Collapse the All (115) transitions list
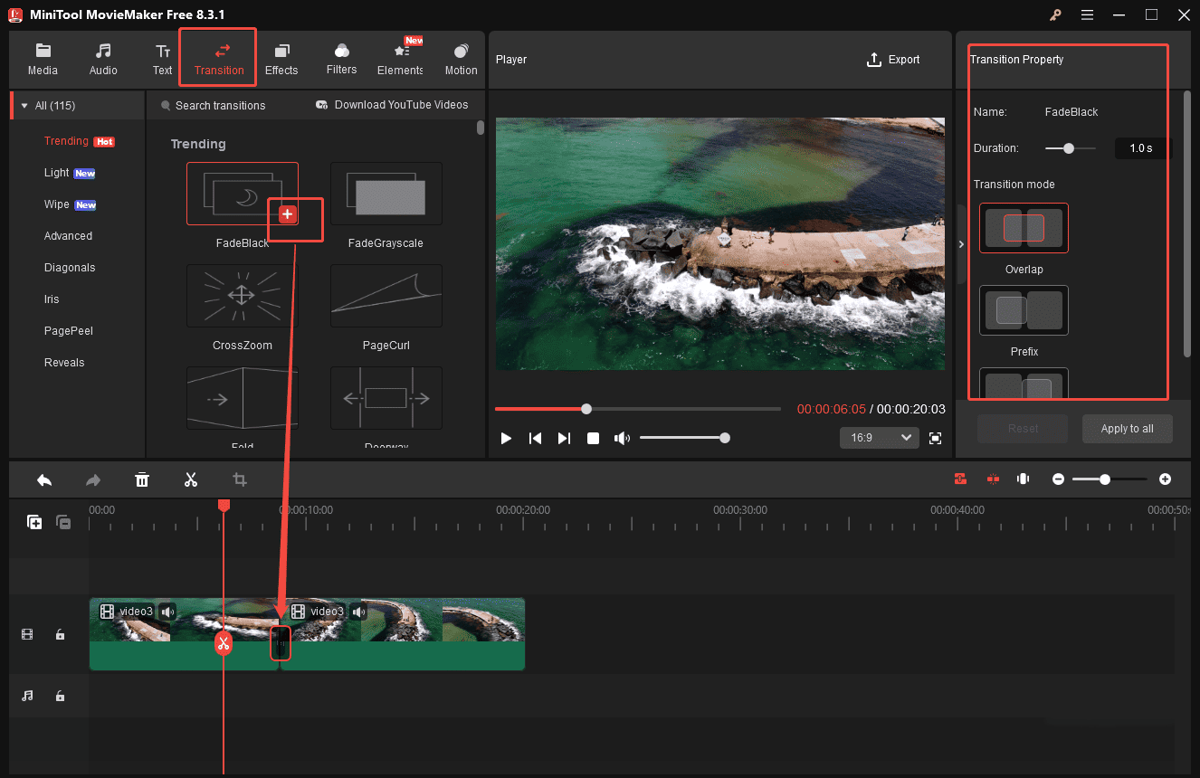 [x=24, y=105]
